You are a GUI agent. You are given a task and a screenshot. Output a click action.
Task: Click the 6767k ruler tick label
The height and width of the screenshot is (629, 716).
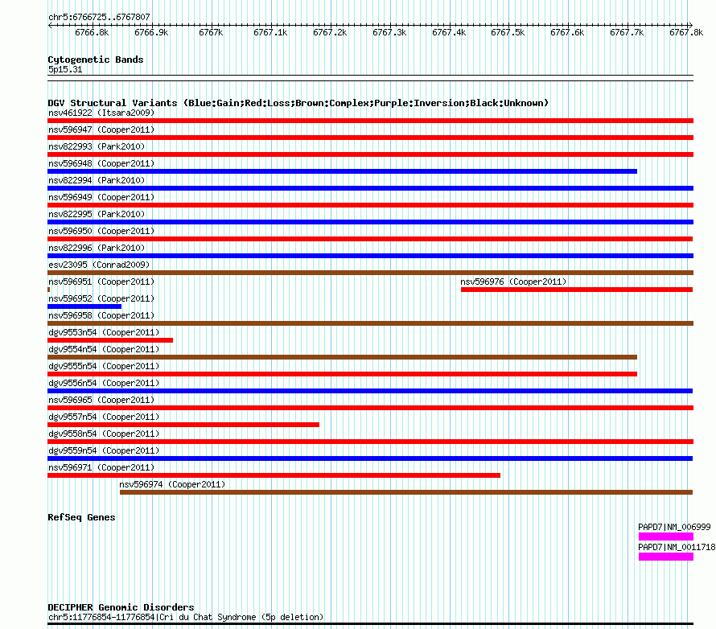[211, 32]
